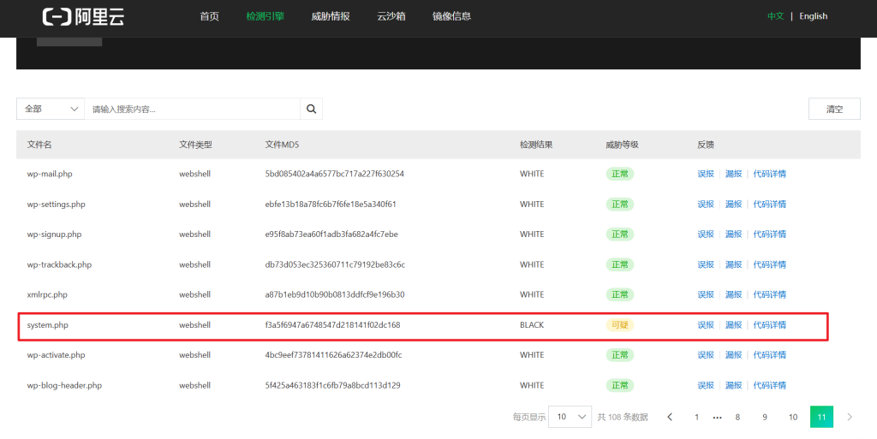The height and width of the screenshot is (439, 877).
Task: Select the 检测引擎 menu item
Action: click(x=265, y=16)
